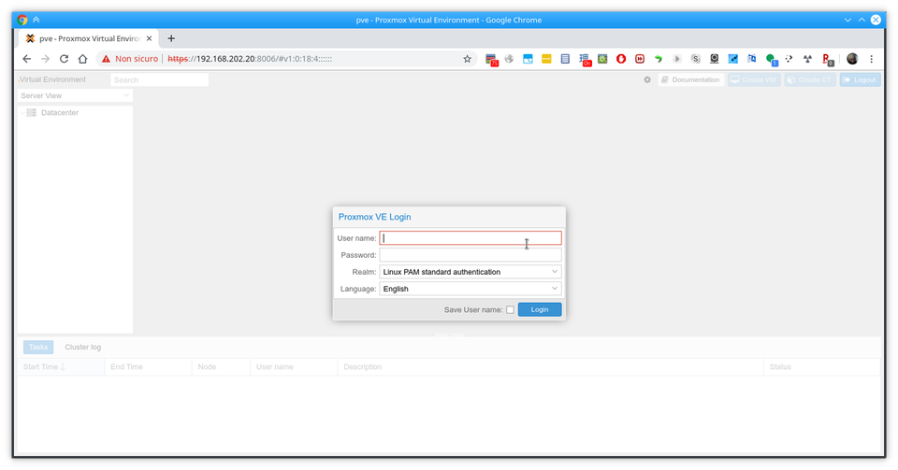Select the Tasks tab
This screenshot has width=898, height=470.
(38, 347)
